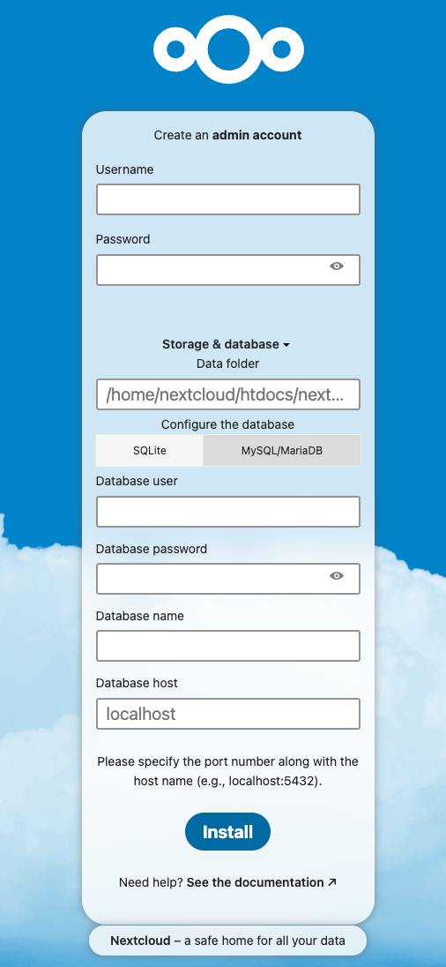Select MySQL/MariaDB database option
This screenshot has height=967, width=446.
point(281,450)
